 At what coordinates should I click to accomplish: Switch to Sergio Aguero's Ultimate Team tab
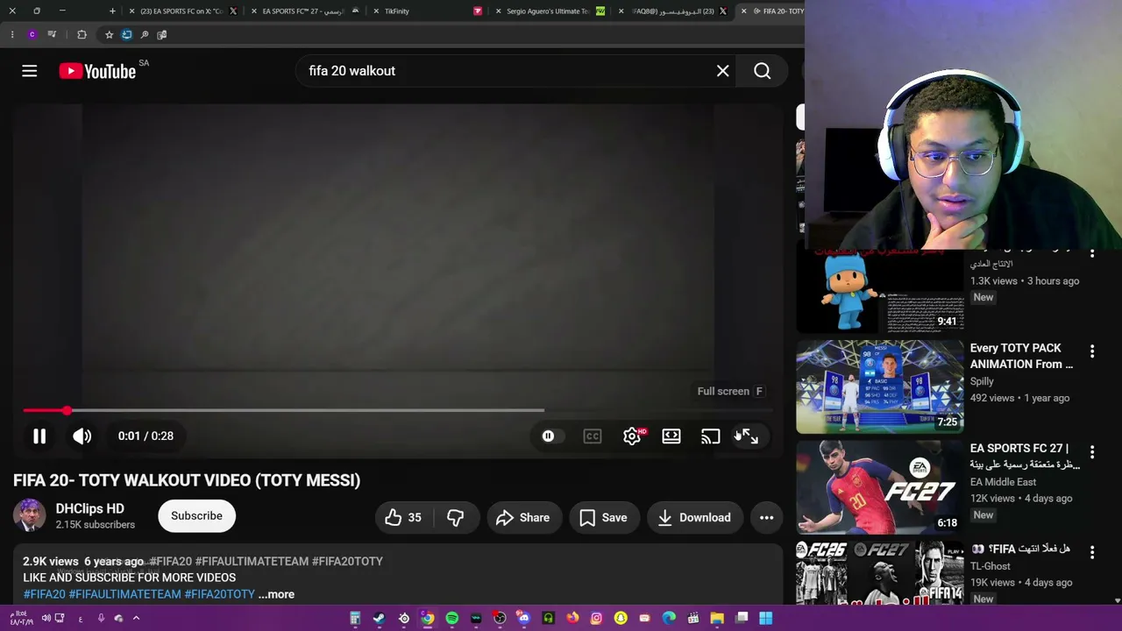[x=548, y=11]
